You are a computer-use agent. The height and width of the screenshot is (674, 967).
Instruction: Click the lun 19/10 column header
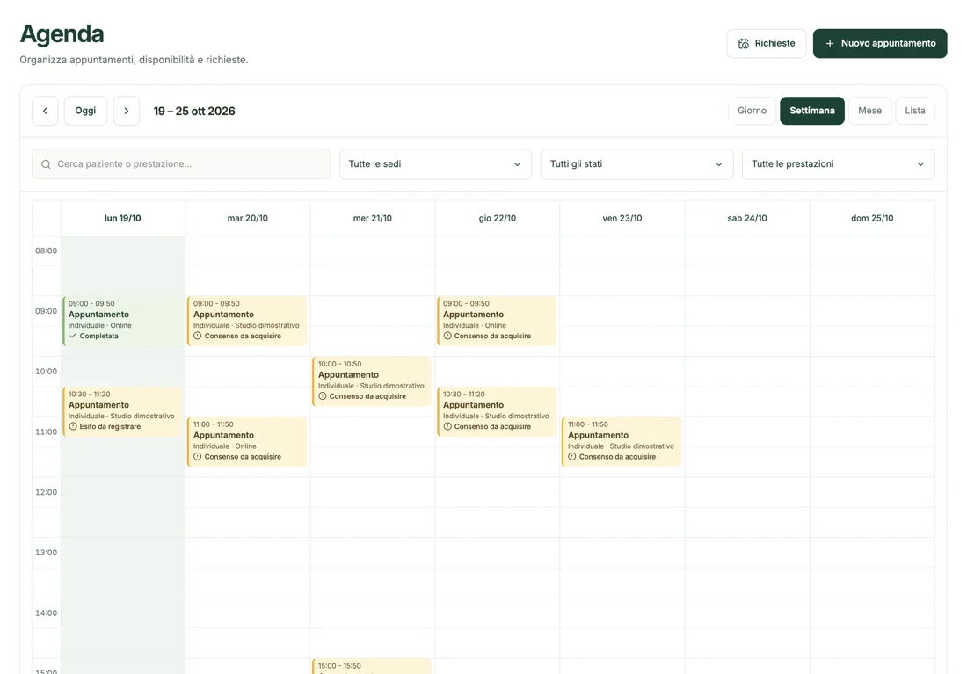123,218
